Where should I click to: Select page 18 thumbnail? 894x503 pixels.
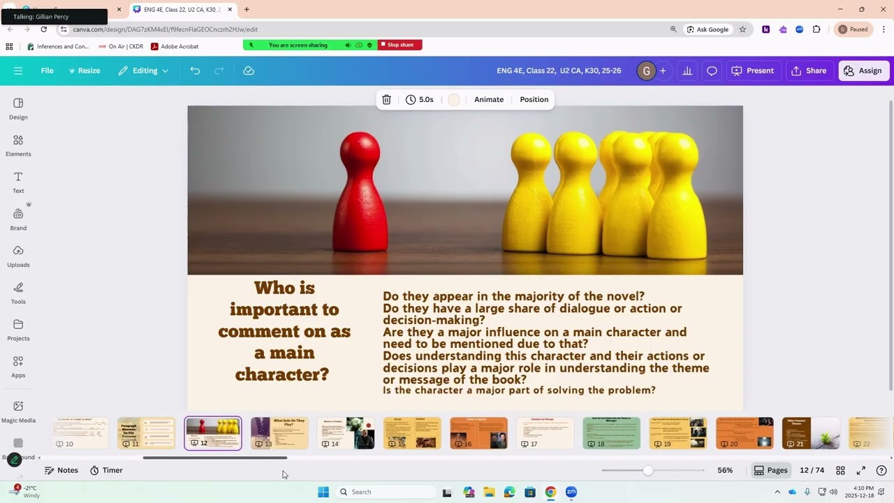611,433
